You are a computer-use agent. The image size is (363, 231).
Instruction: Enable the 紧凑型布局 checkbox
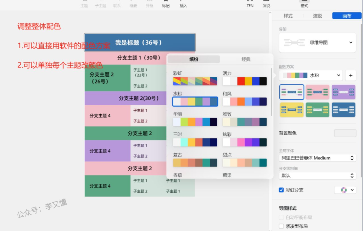point(281,226)
